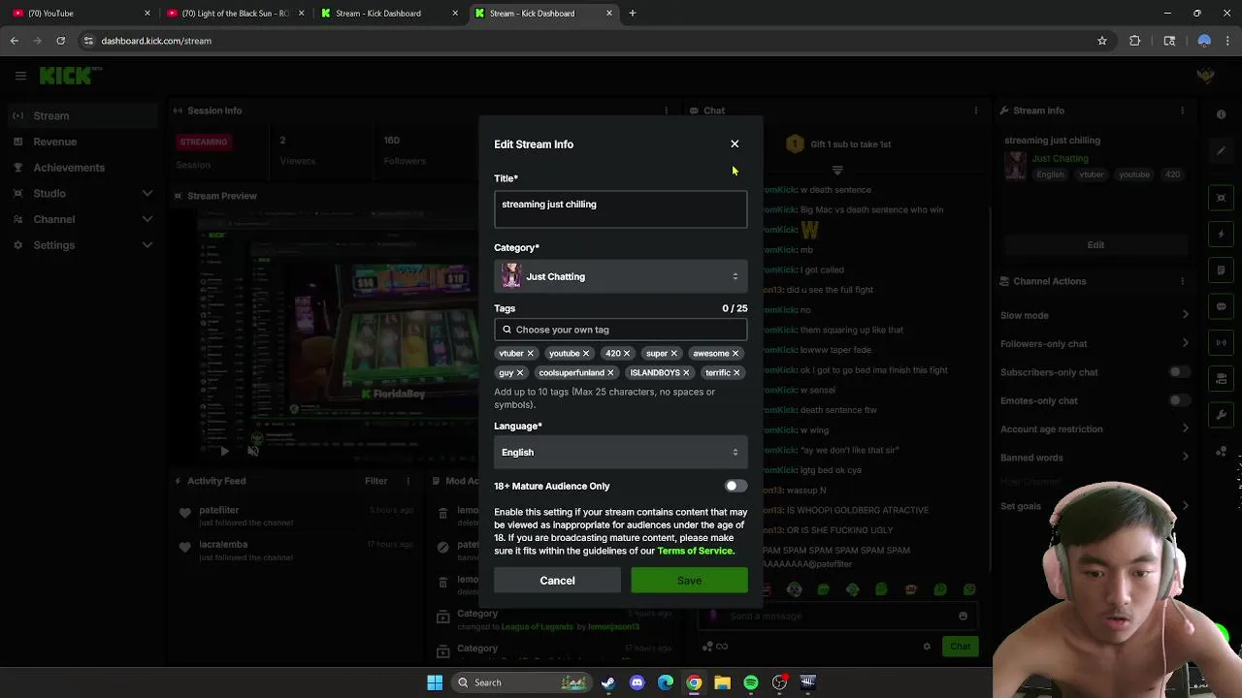Open the Category dropdown showing Just Chatting
This screenshot has width=1242, height=698.
pos(621,276)
